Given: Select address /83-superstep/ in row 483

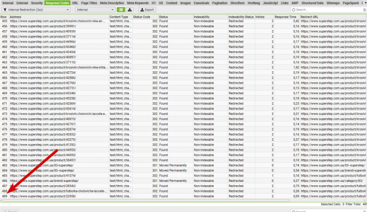Looking at the screenshot, I should [42, 165].
